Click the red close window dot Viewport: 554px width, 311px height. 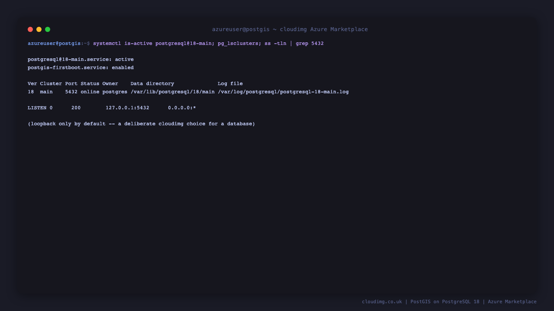pos(30,29)
